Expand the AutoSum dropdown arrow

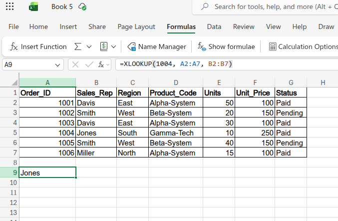pos(89,46)
